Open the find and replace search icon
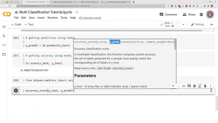218x123 pixels. point(4,36)
